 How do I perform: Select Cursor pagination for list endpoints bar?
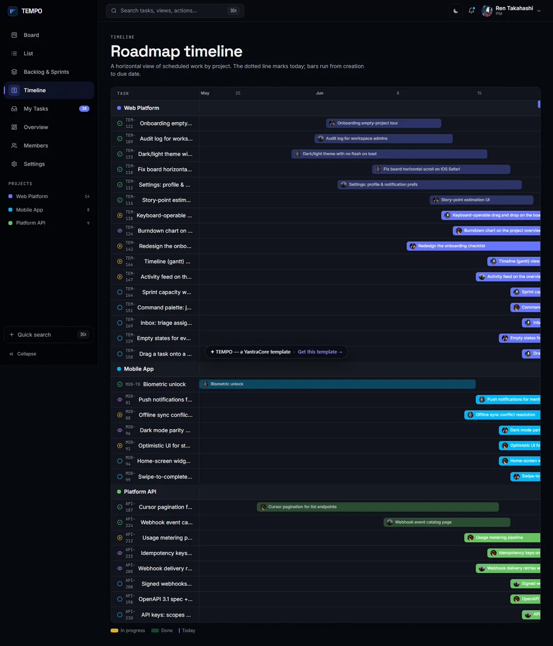378,507
